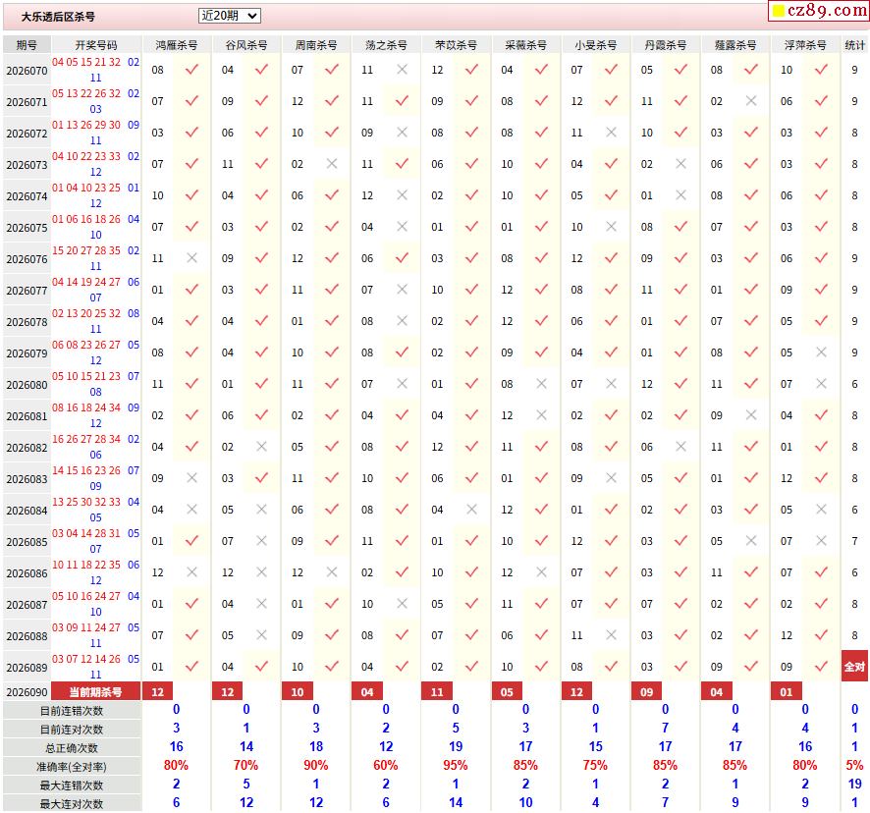Viewport: 870px width, 813px height.
Task: Click the 5% rate in 统计 column
Action: click(x=854, y=765)
